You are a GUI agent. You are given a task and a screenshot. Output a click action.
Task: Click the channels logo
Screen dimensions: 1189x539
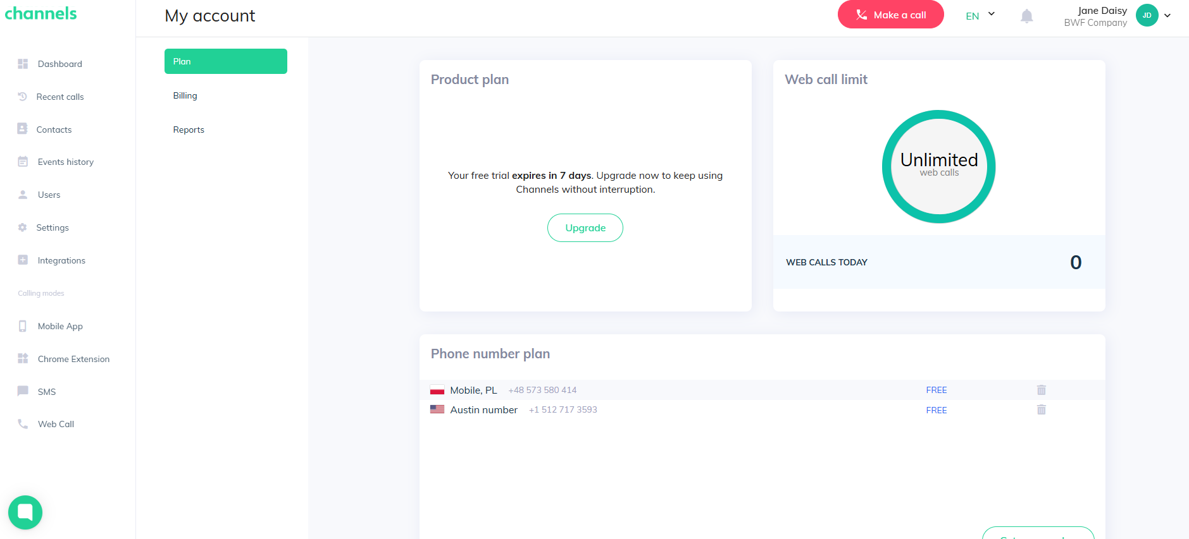(x=41, y=13)
